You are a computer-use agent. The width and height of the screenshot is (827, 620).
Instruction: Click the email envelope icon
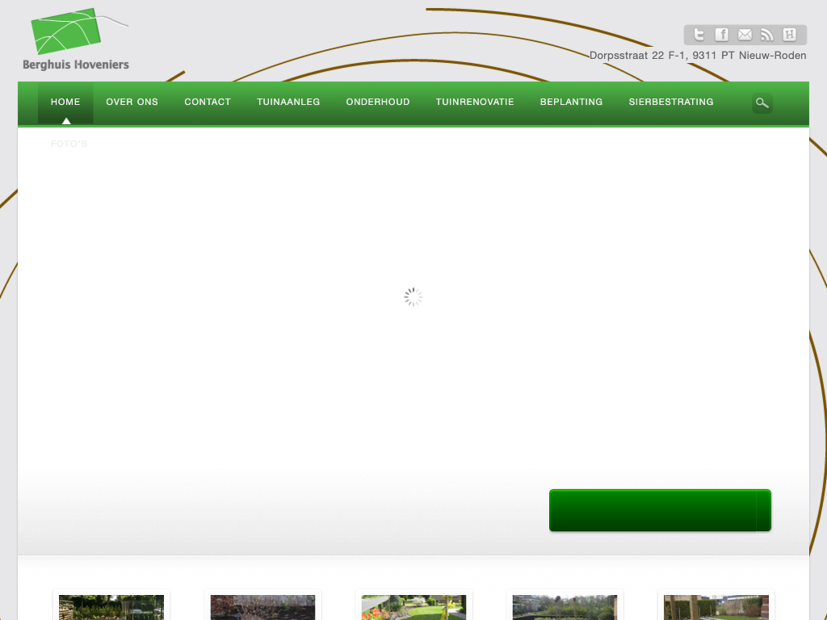click(x=745, y=35)
